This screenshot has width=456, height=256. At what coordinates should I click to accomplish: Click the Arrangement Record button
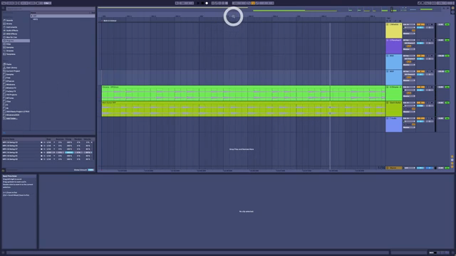pos(207,3)
